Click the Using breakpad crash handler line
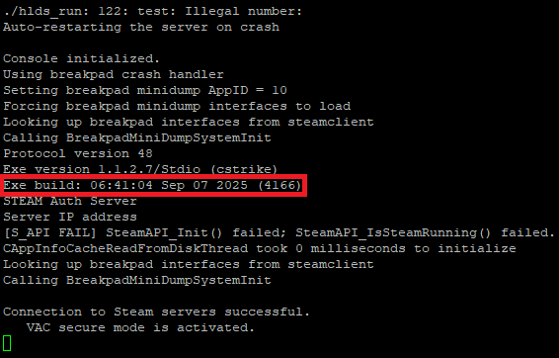Image resolution: width=559 pixels, height=358 pixels. click(114, 74)
